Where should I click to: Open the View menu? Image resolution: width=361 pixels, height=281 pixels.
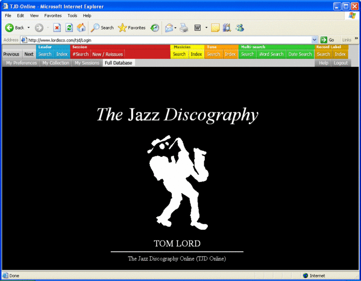click(x=34, y=16)
